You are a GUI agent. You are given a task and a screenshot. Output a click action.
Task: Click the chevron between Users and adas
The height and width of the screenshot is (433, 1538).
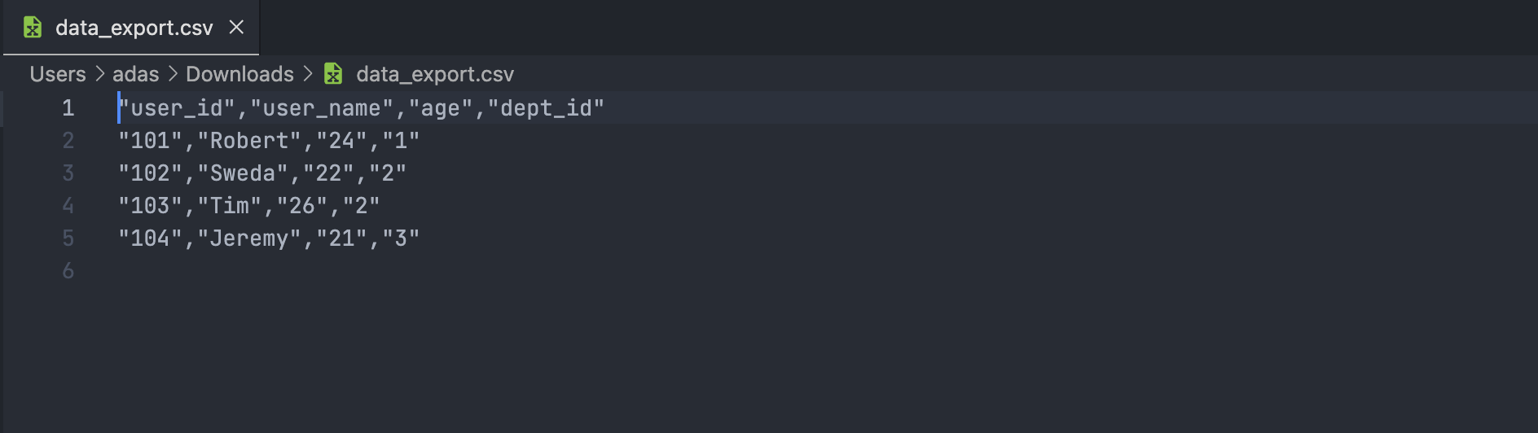point(99,74)
